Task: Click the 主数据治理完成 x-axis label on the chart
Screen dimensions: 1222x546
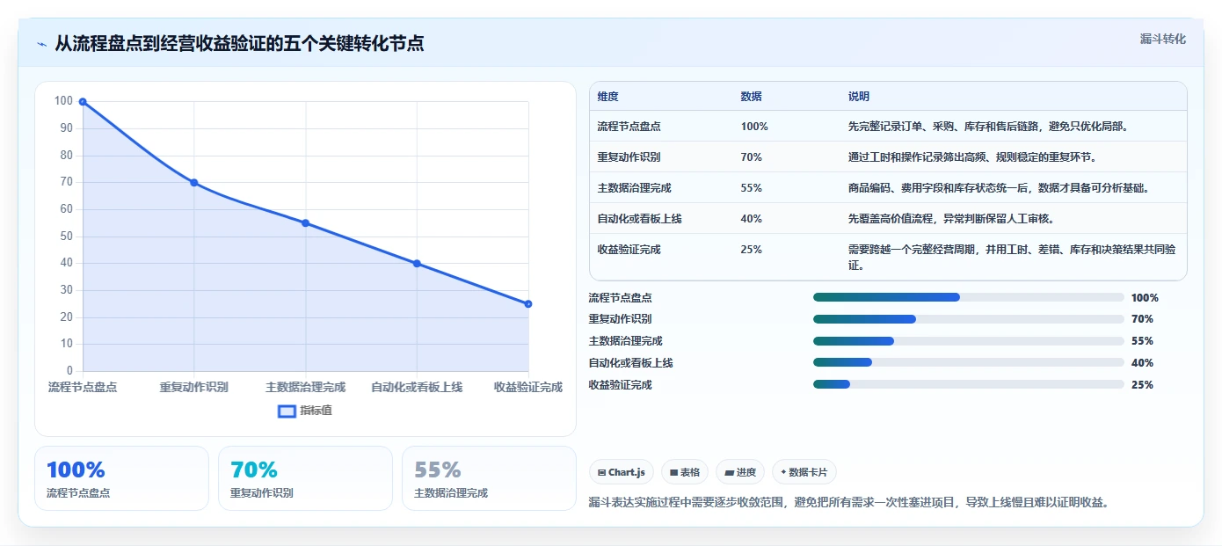Action: click(306, 387)
